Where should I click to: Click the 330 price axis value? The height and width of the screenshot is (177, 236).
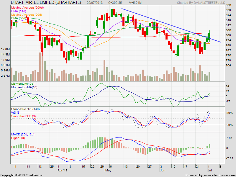(228, 10)
